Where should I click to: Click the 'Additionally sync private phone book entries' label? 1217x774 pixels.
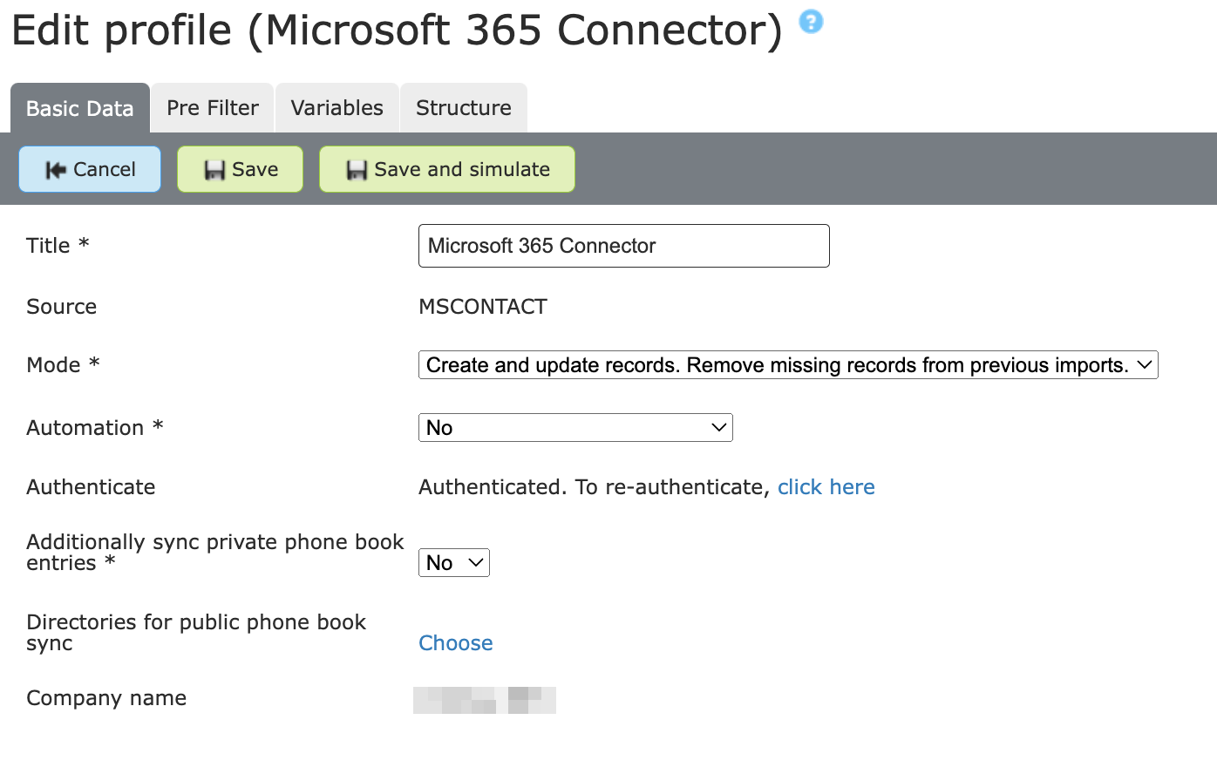point(215,553)
